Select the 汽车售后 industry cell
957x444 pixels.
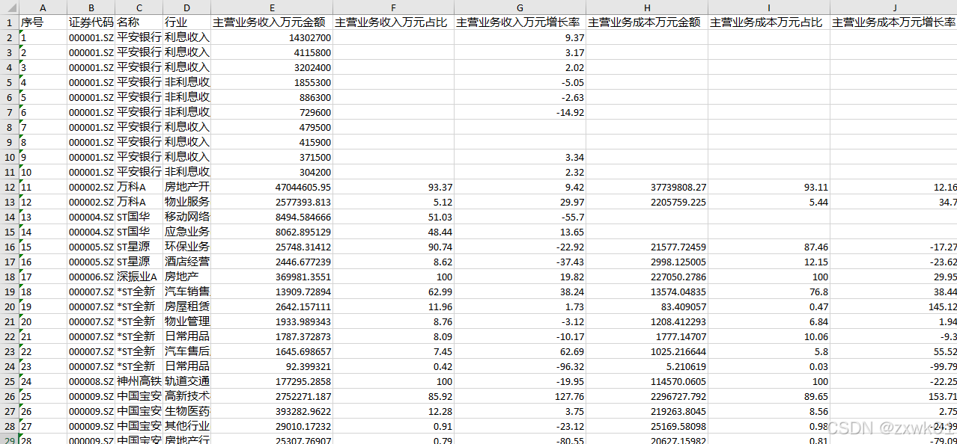186,351
